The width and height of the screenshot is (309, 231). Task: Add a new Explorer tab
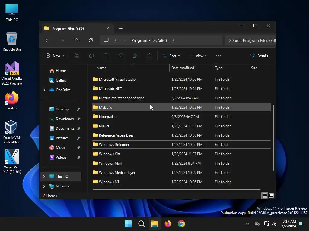coord(121,29)
